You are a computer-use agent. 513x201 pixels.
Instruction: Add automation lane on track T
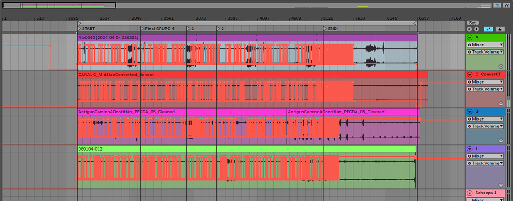[x=501, y=184]
